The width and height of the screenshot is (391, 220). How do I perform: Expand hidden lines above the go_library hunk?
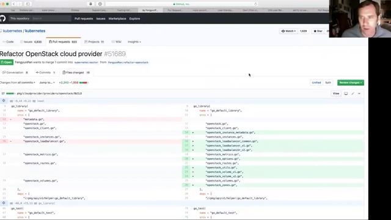[4, 203]
